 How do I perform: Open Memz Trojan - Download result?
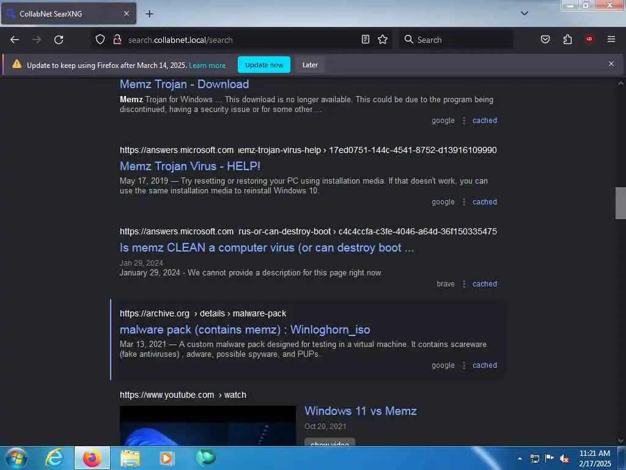click(185, 84)
